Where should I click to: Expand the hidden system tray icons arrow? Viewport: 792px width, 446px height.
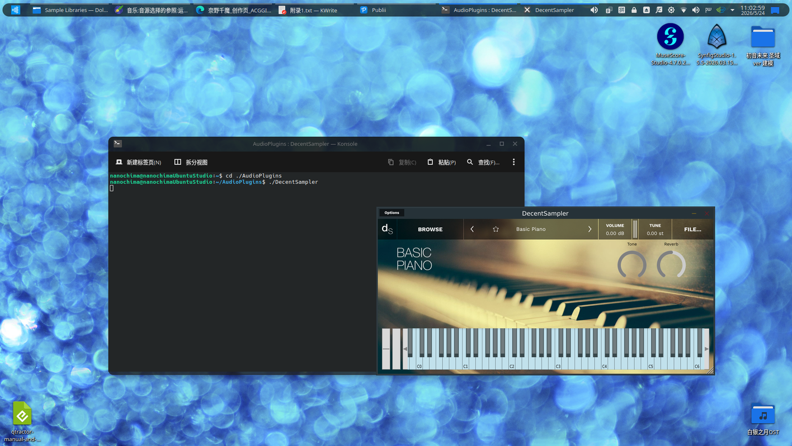point(732,10)
